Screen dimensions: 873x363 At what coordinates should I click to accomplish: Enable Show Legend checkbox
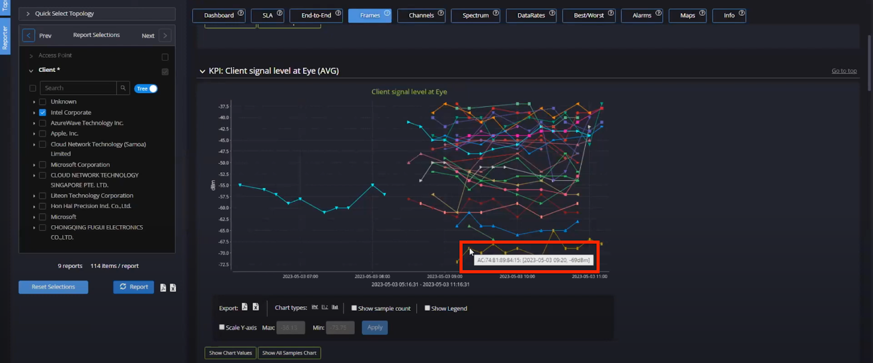(427, 308)
